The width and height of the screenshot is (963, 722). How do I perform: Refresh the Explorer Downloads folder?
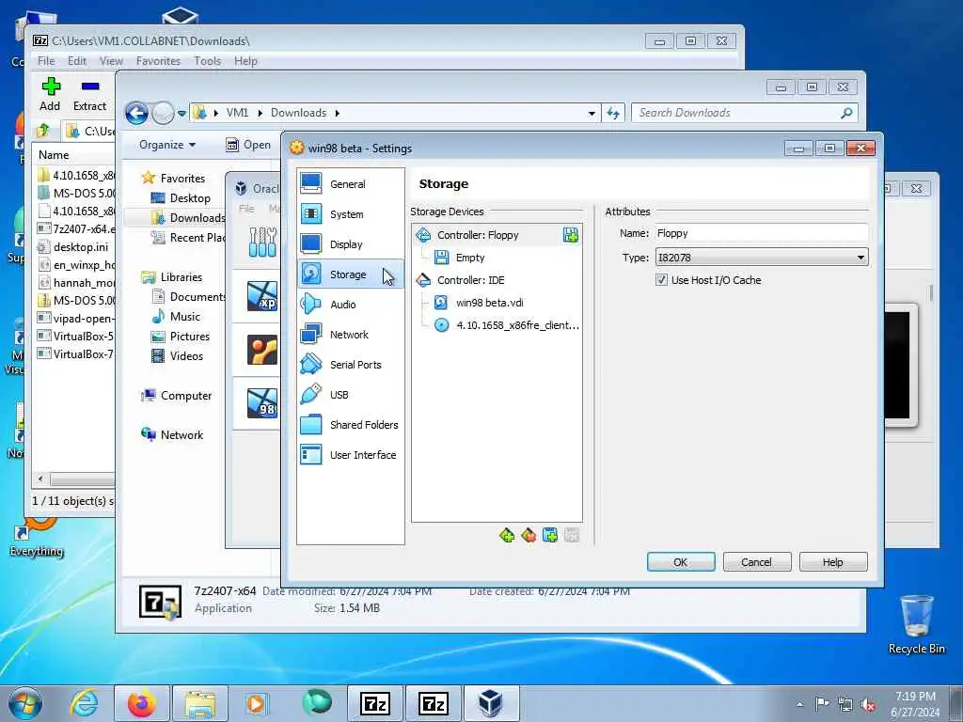pyautogui.click(x=613, y=113)
